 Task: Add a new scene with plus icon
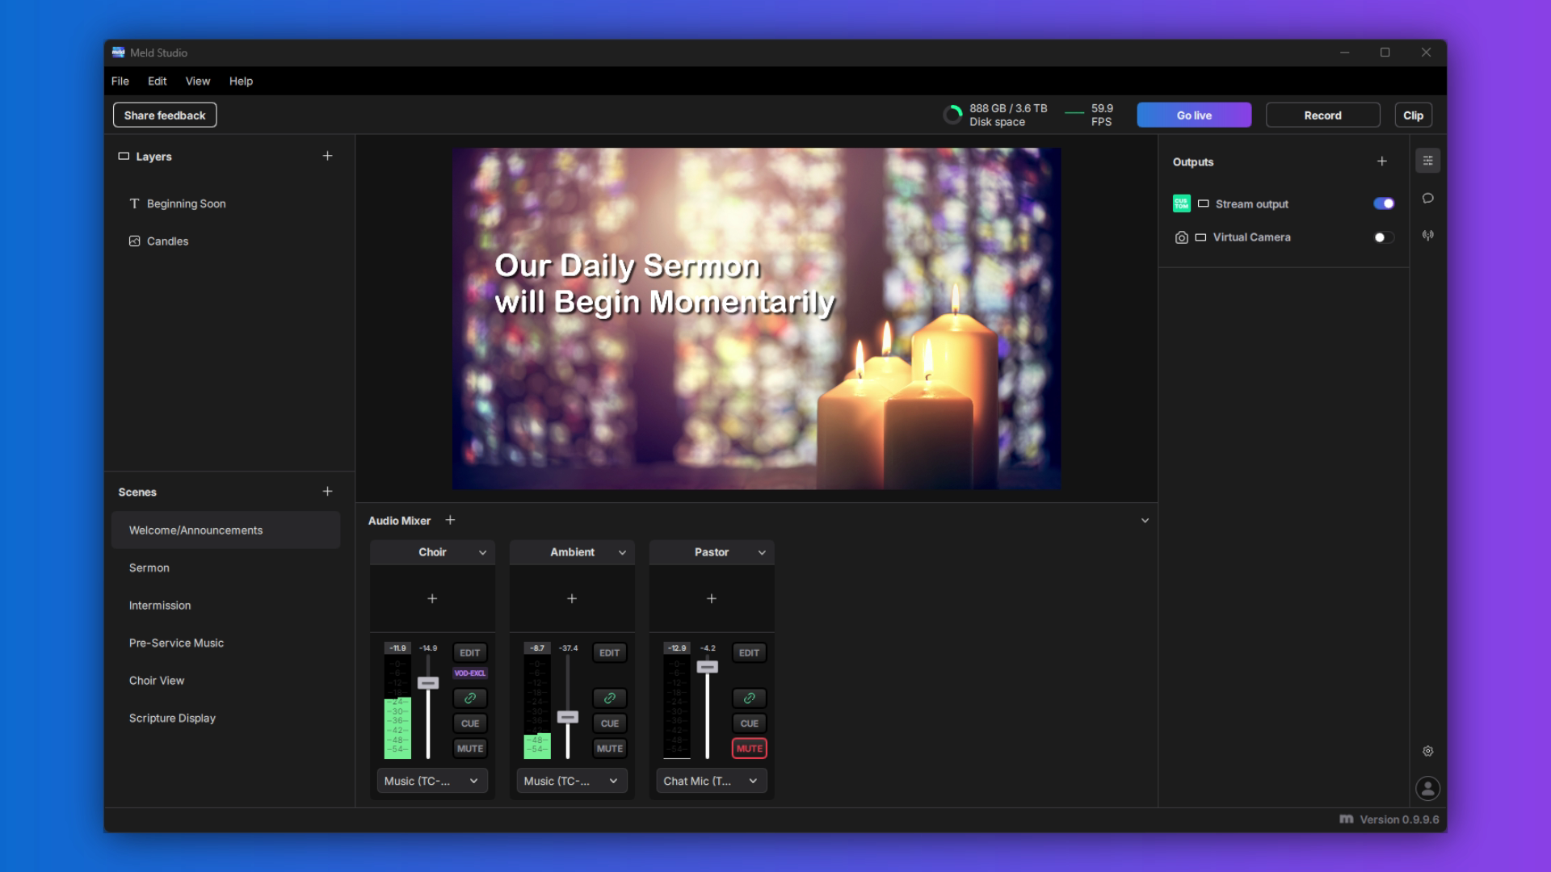327,491
